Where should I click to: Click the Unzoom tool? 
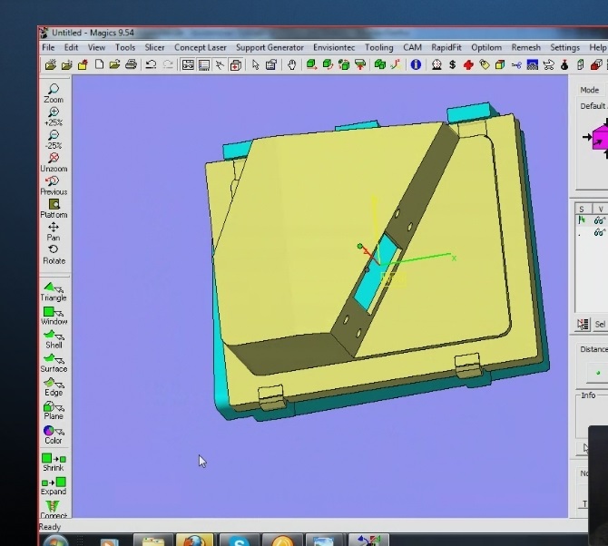[x=54, y=161]
